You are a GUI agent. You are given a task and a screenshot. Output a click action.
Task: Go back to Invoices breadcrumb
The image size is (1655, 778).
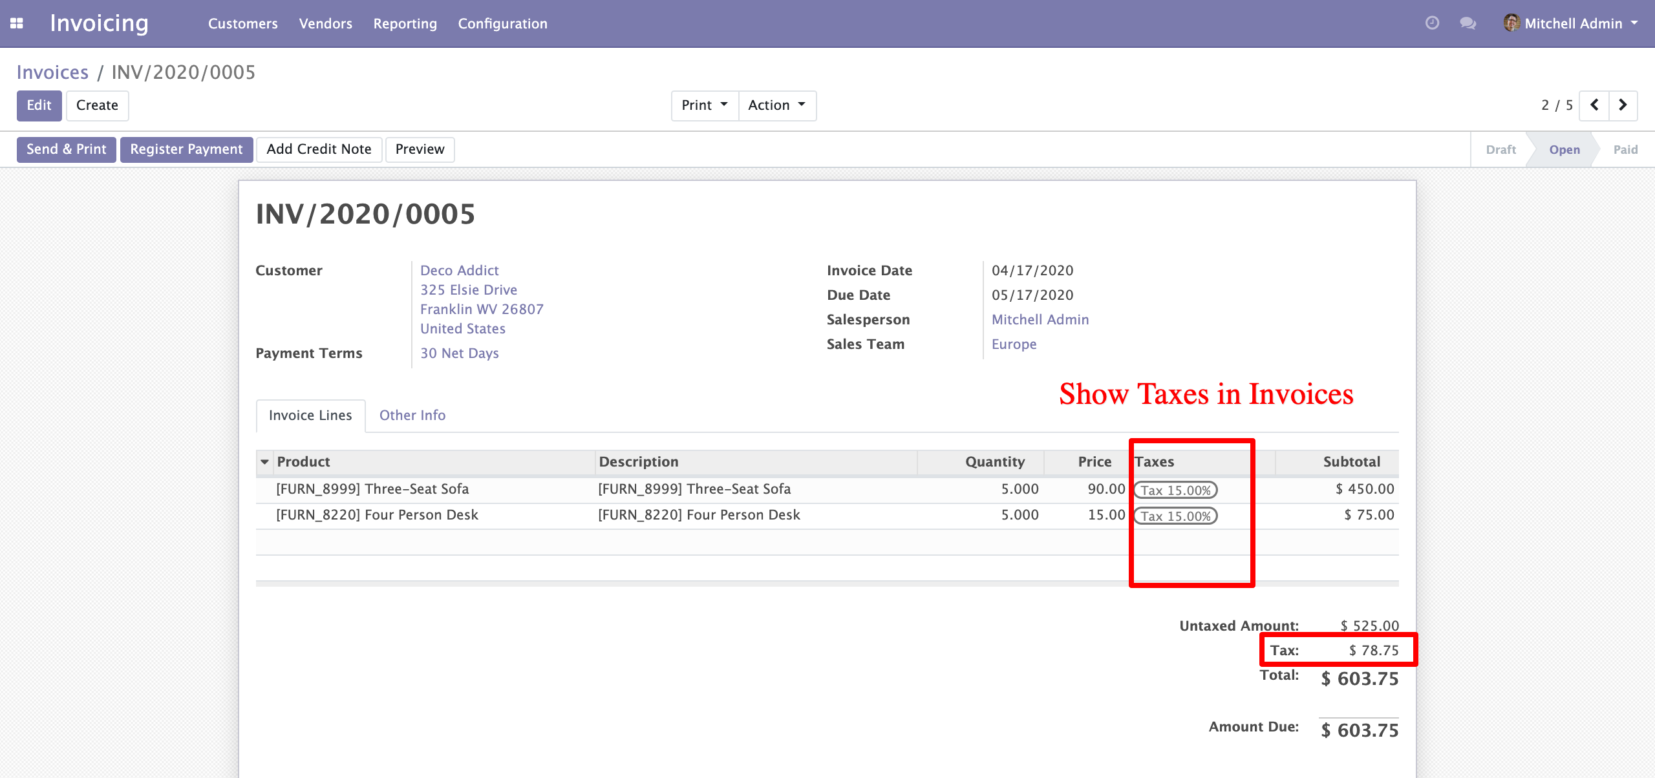(52, 72)
